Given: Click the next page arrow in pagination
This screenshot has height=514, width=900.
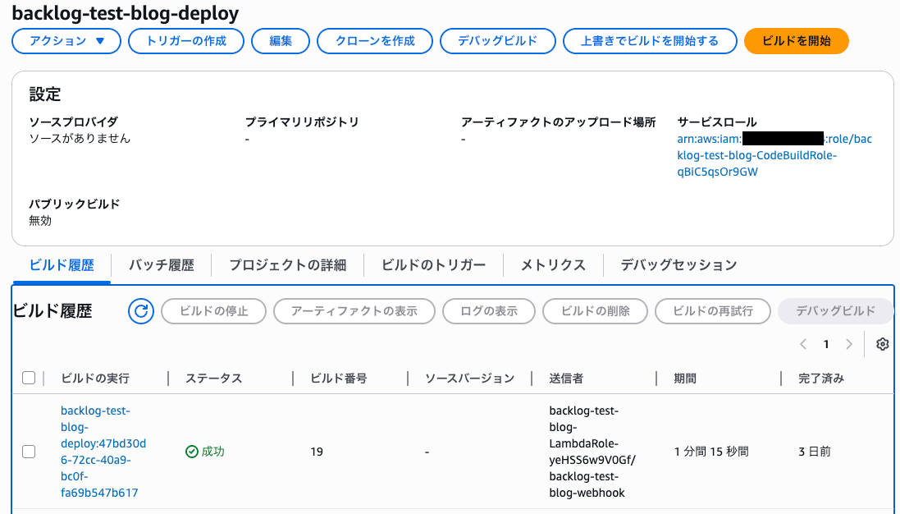Looking at the screenshot, I should [849, 344].
